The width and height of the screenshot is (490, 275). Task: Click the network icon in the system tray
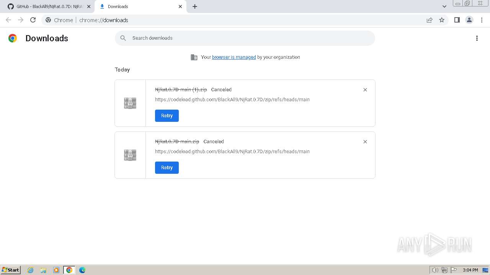pyautogui.click(x=444, y=270)
